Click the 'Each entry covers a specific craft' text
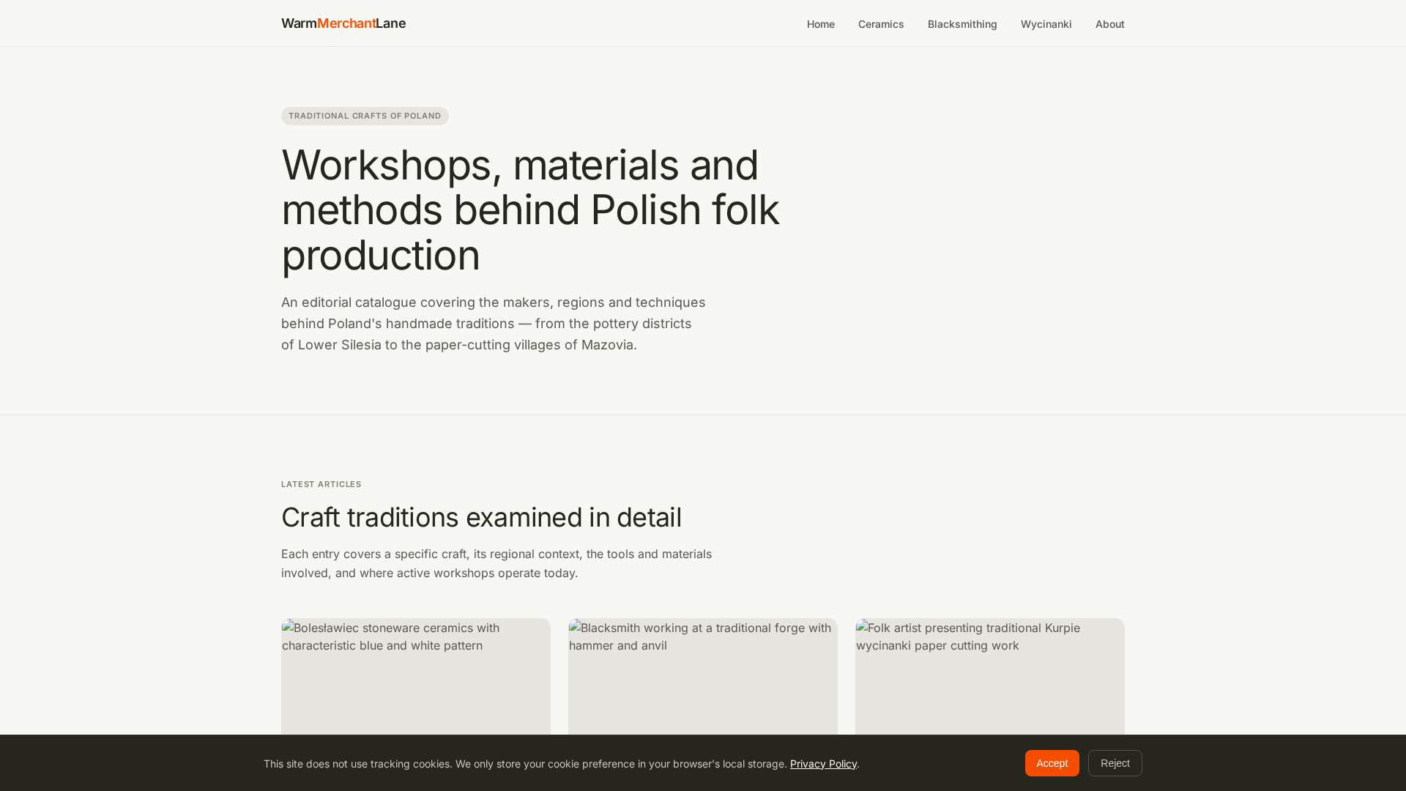Viewport: 1406px width, 791px height. pyautogui.click(x=496, y=563)
